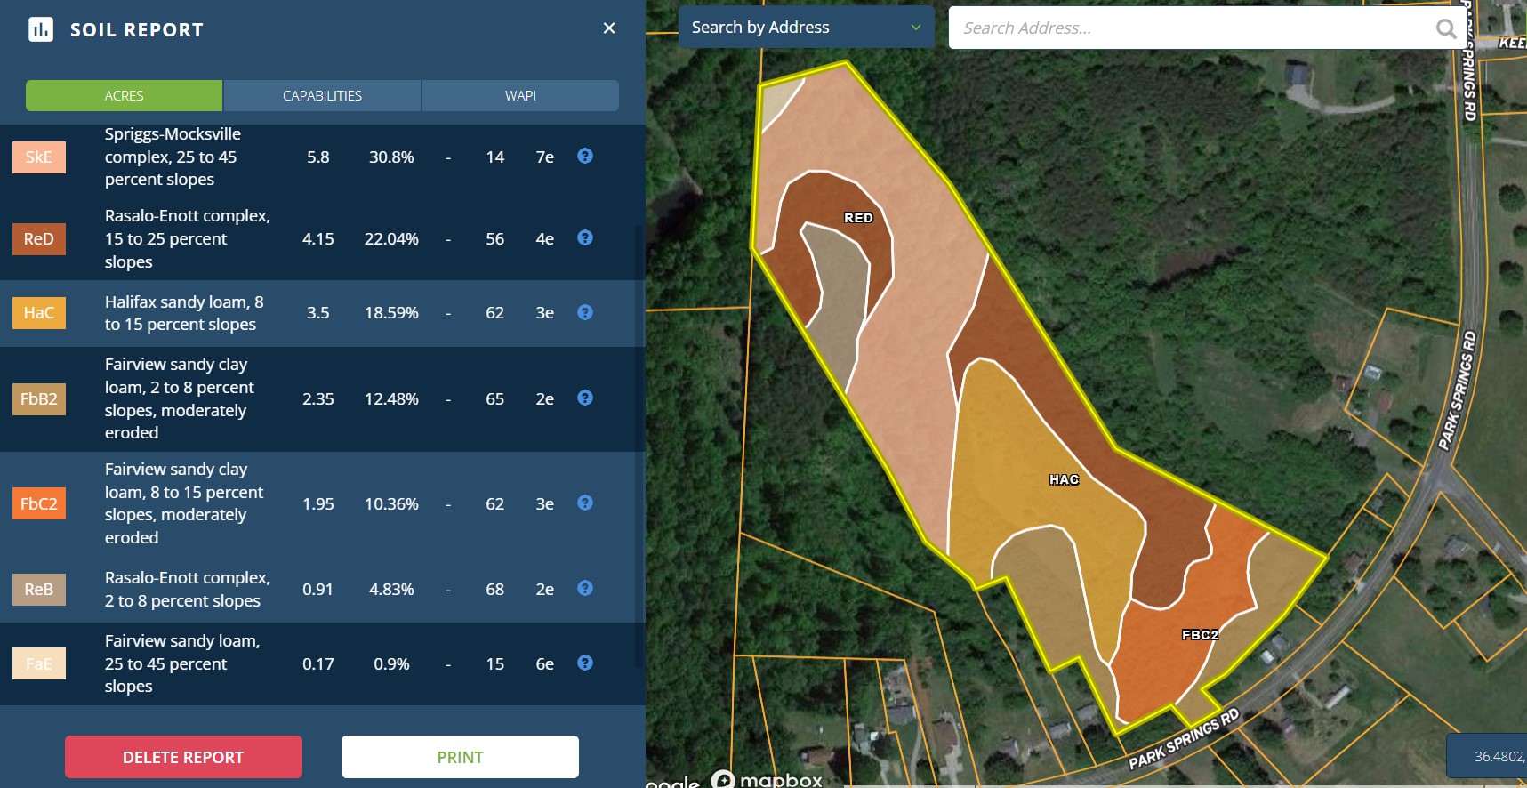
Task: Close the Soil Report panel
Action: click(609, 28)
